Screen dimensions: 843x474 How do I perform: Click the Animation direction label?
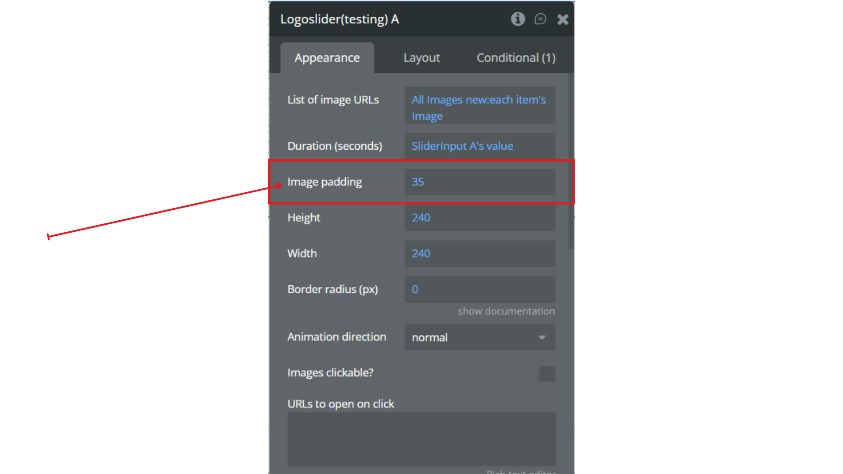pos(337,337)
